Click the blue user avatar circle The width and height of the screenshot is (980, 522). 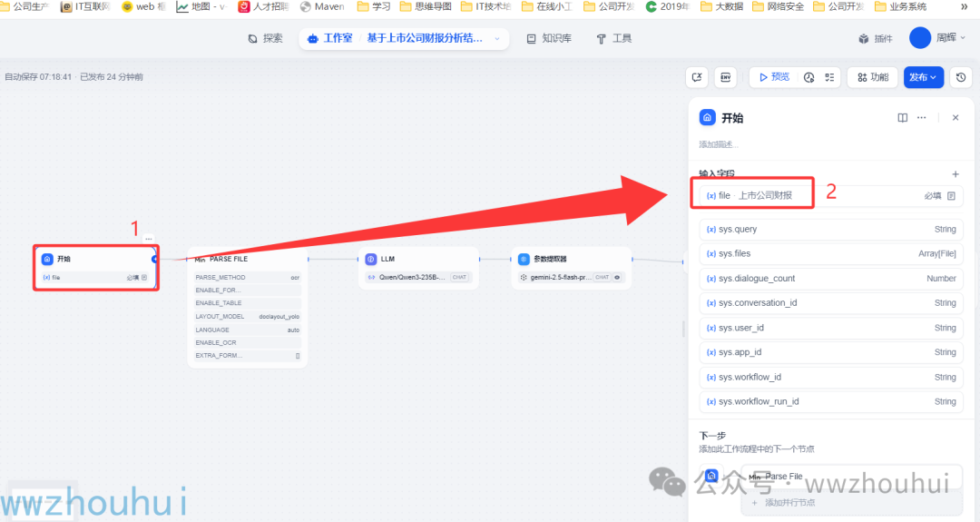(x=919, y=37)
